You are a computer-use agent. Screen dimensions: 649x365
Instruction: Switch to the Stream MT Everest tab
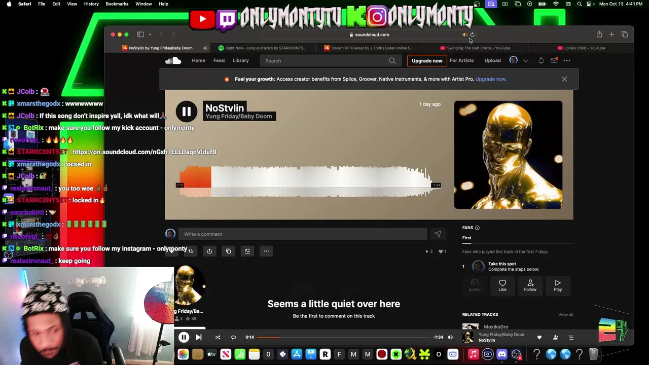pyautogui.click(x=368, y=48)
